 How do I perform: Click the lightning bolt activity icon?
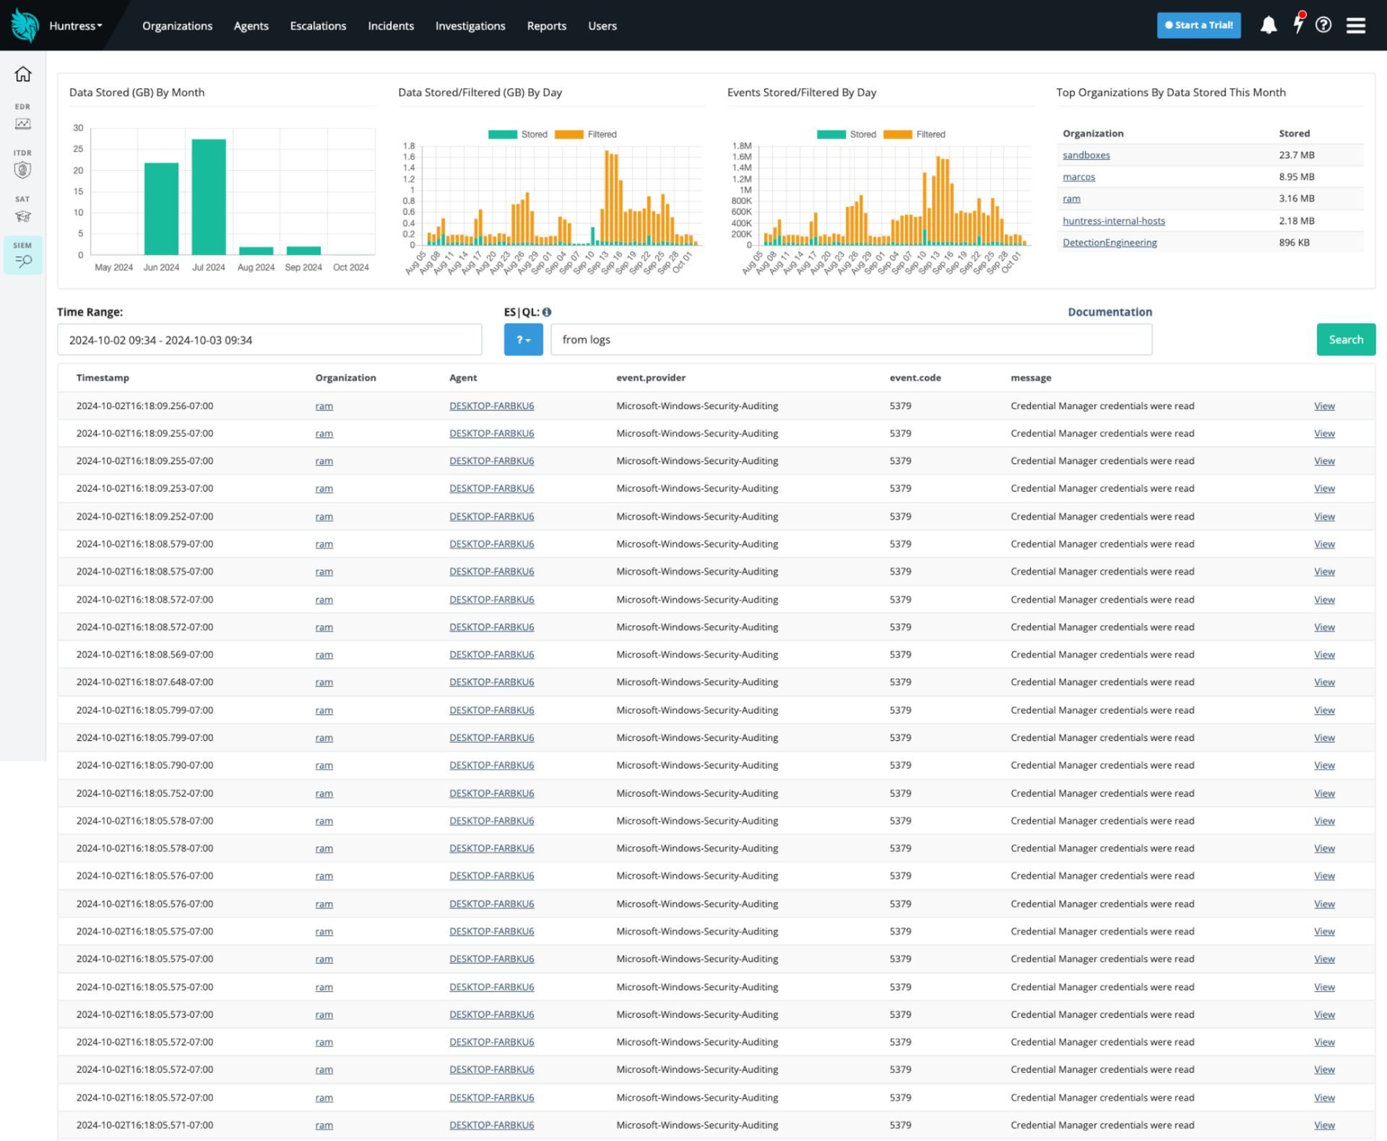(x=1298, y=24)
